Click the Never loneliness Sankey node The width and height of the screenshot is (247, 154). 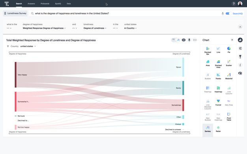coord(183,67)
